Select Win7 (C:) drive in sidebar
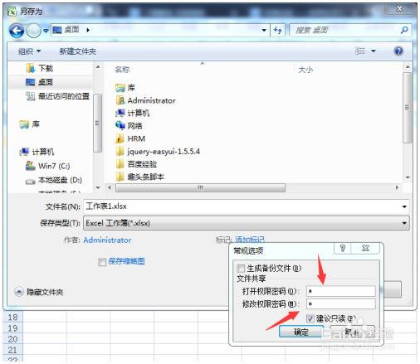The height and width of the screenshot is (364, 420). [x=47, y=166]
